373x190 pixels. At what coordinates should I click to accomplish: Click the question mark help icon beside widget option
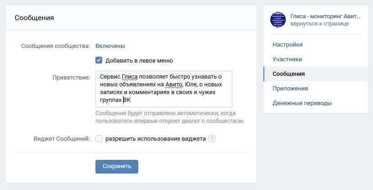pyautogui.click(x=212, y=138)
